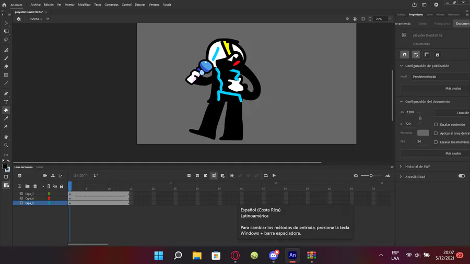
Task: Pick the Eraser tool
Action: [x=6, y=67]
